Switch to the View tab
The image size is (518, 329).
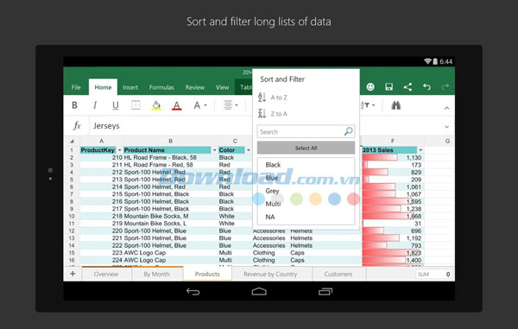222,87
